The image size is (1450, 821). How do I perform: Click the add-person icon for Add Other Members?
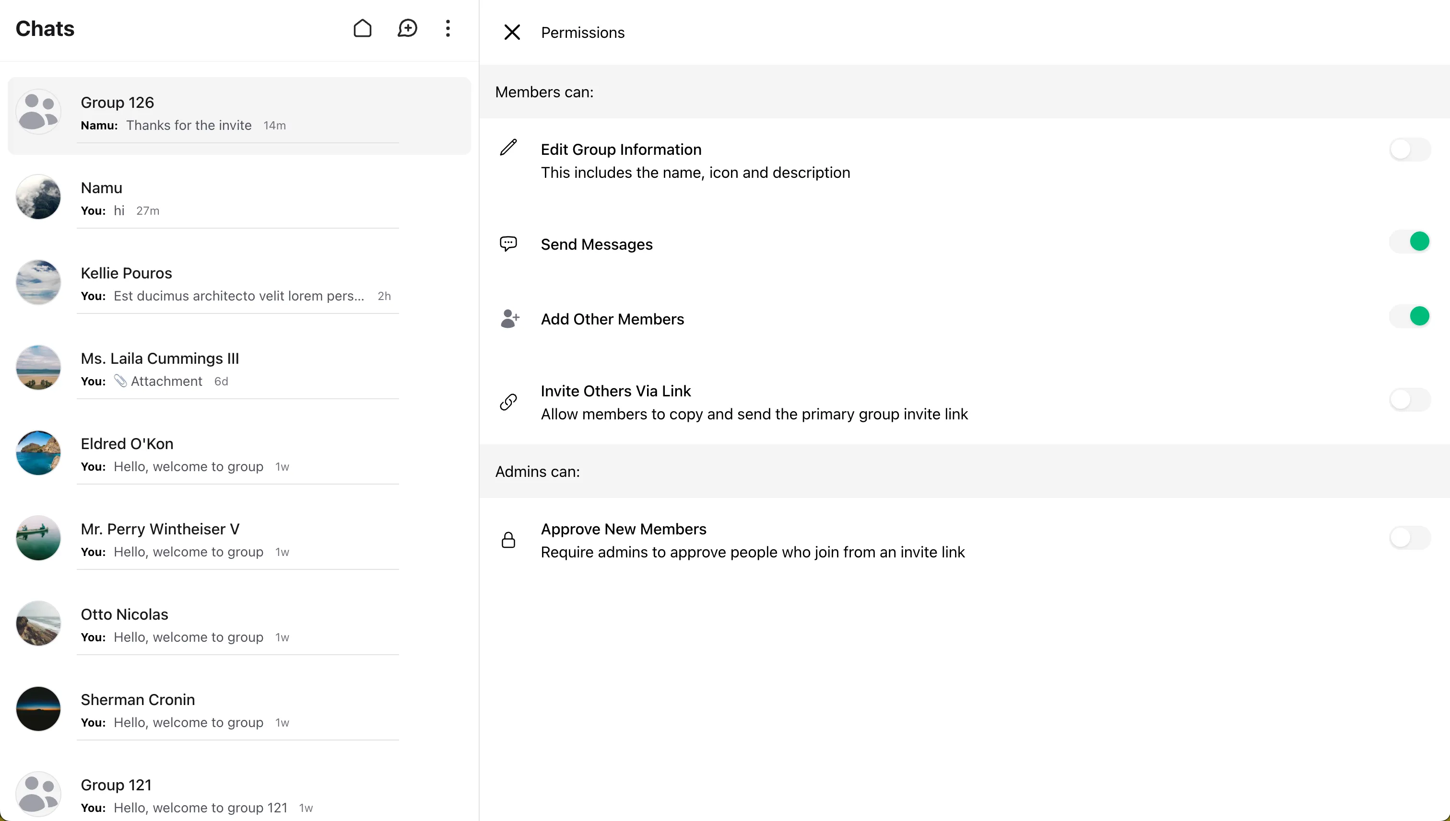[x=509, y=319]
